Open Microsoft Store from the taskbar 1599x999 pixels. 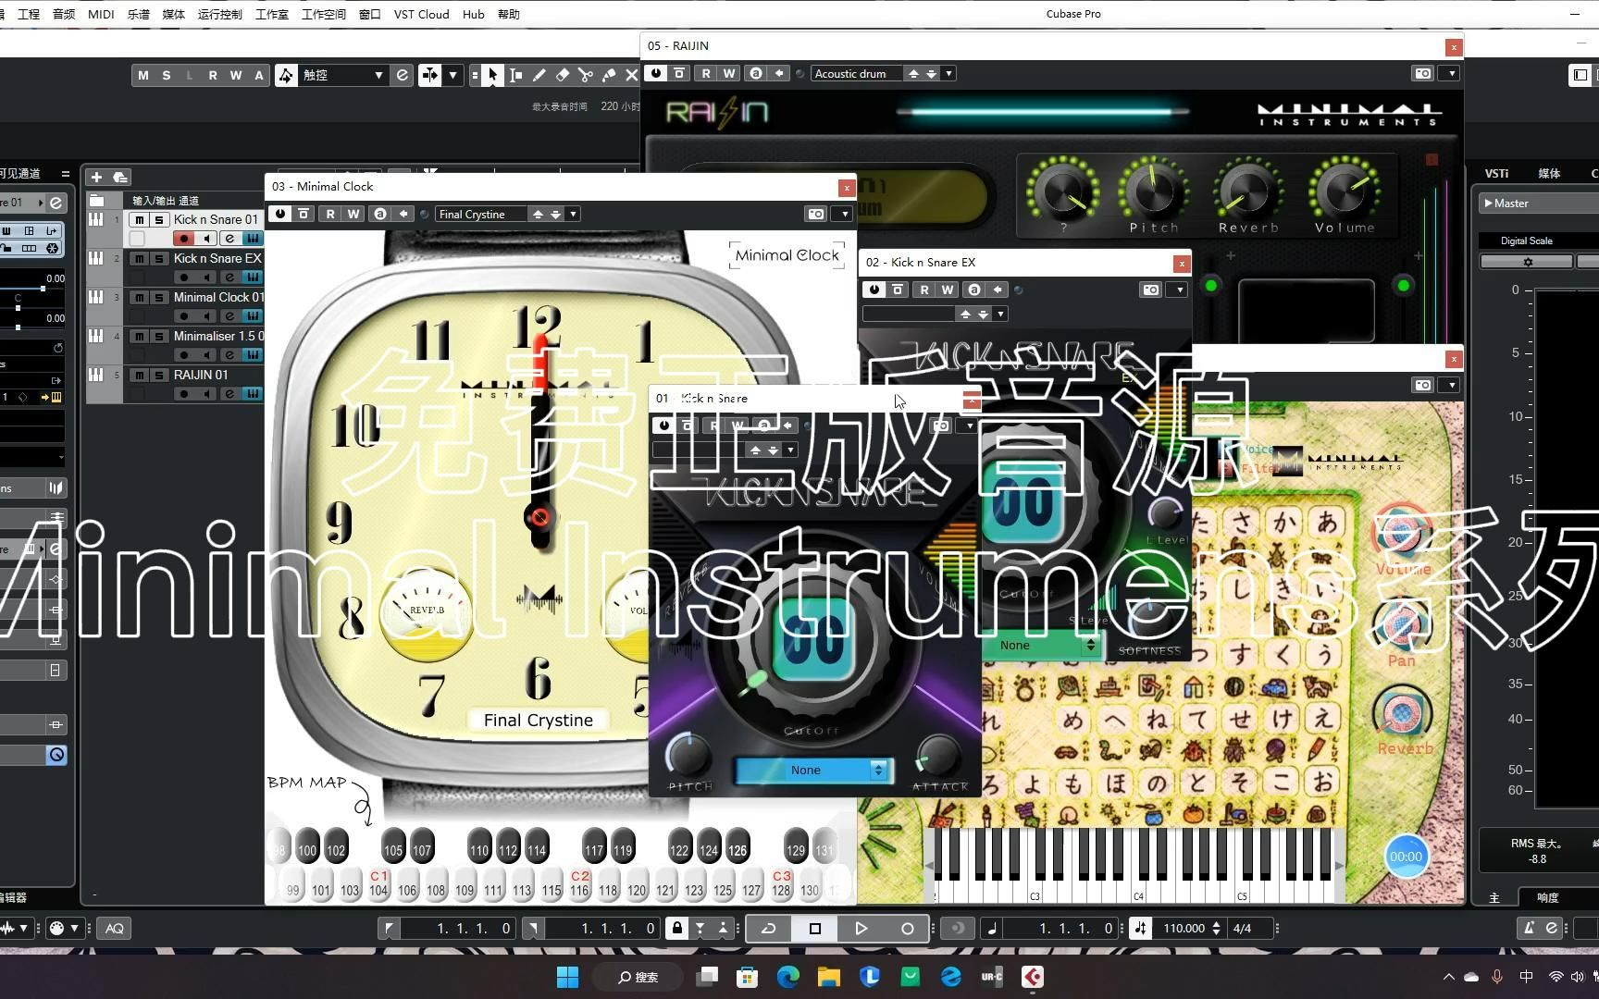click(x=747, y=977)
